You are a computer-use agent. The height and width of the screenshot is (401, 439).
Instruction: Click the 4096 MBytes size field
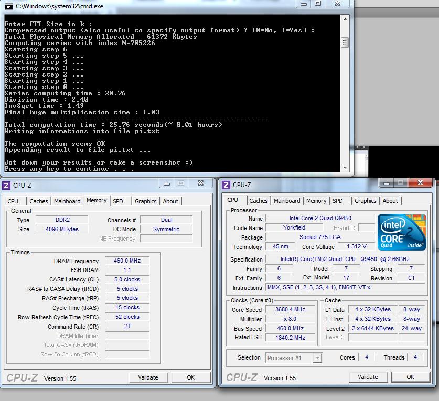click(x=62, y=229)
